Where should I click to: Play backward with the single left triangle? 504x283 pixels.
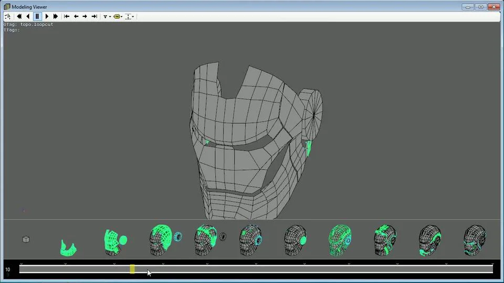[x=28, y=16]
